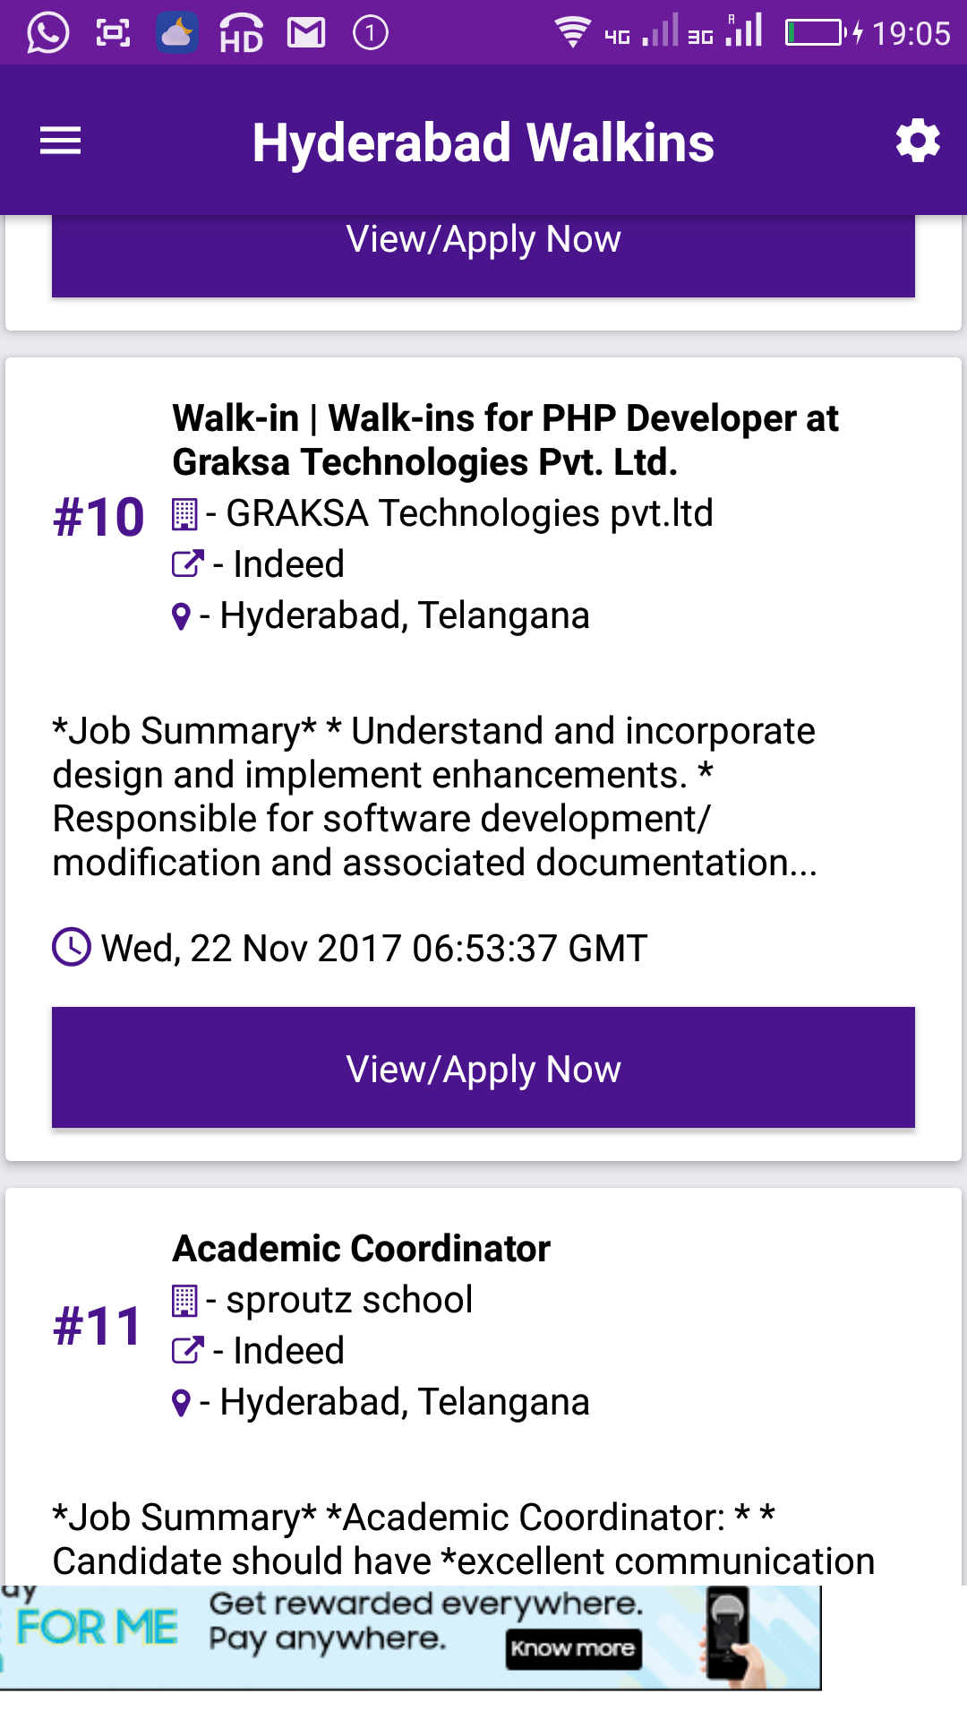Screen dimensions: 967x1720
Task: Click the company building icon for GRAKSA Technologies
Action: click(x=184, y=513)
